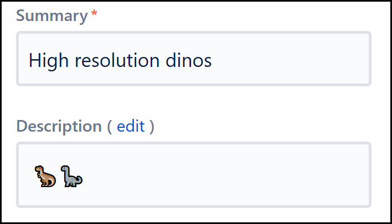Click the closing parenthesis after edit
The width and height of the screenshot is (392, 224).
[151, 126]
